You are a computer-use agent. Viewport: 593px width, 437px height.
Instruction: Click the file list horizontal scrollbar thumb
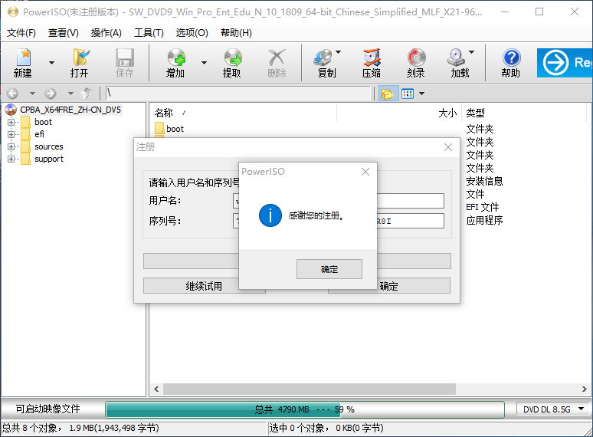click(310, 389)
